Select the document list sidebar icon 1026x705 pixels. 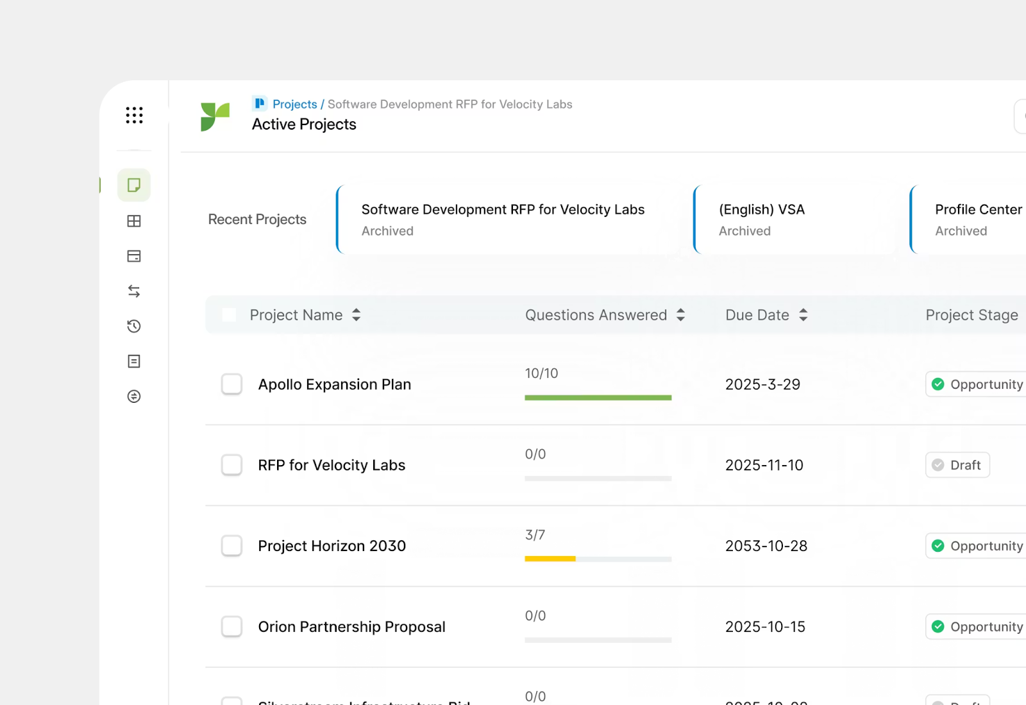click(134, 361)
